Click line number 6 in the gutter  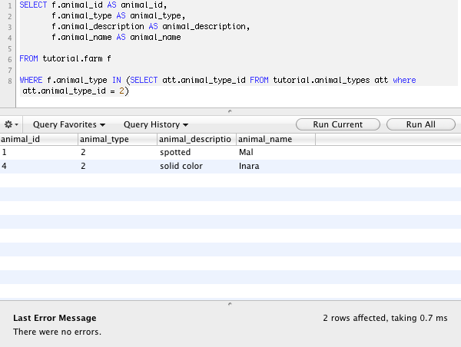pos(10,59)
